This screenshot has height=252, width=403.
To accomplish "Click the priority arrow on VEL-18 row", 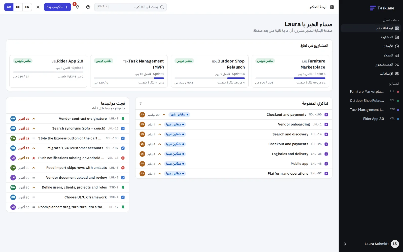I will pyautogui.click(x=34, y=158).
